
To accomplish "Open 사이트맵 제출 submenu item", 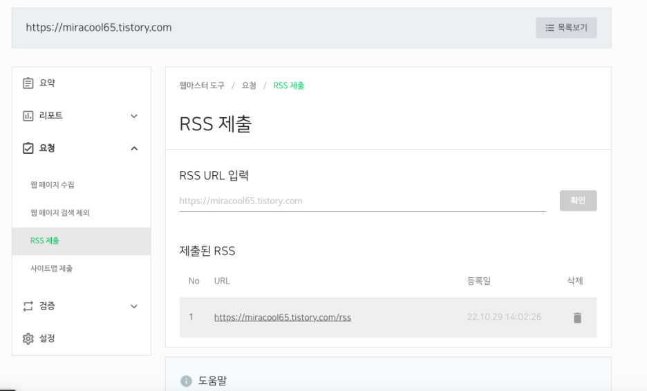I will point(52,268).
